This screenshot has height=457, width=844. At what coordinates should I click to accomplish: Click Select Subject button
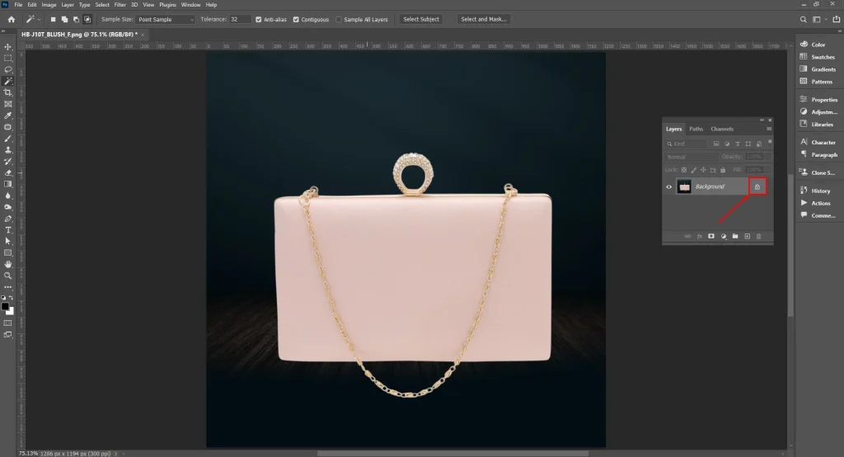point(421,20)
